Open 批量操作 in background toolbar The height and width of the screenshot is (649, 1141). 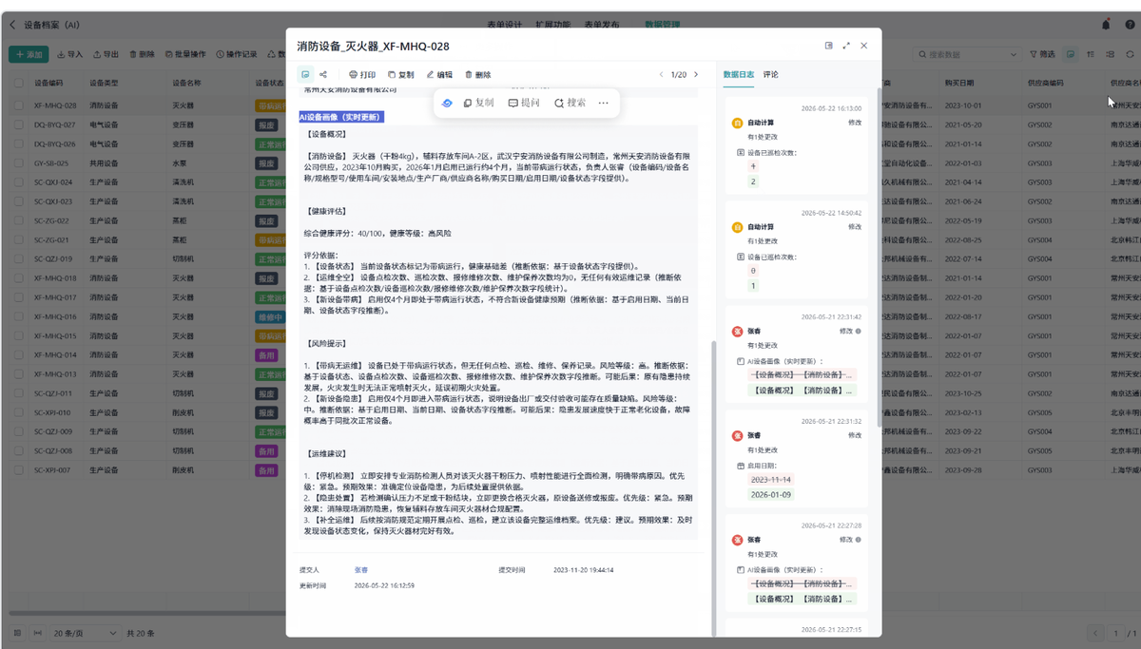pos(186,55)
